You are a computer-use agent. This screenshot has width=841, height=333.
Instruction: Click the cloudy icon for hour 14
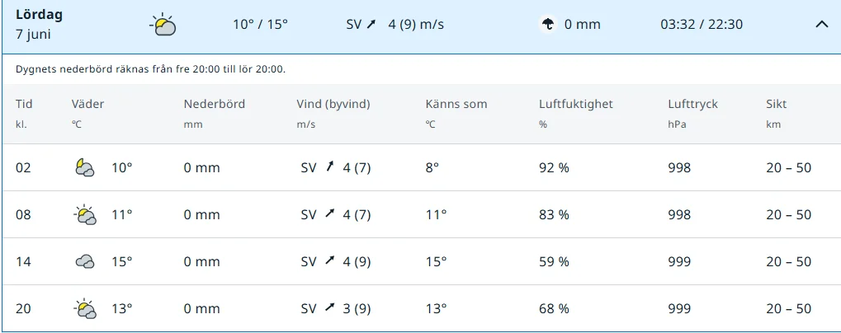[x=84, y=262]
